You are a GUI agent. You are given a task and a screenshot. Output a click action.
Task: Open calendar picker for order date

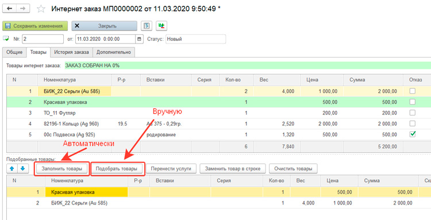point(140,39)
